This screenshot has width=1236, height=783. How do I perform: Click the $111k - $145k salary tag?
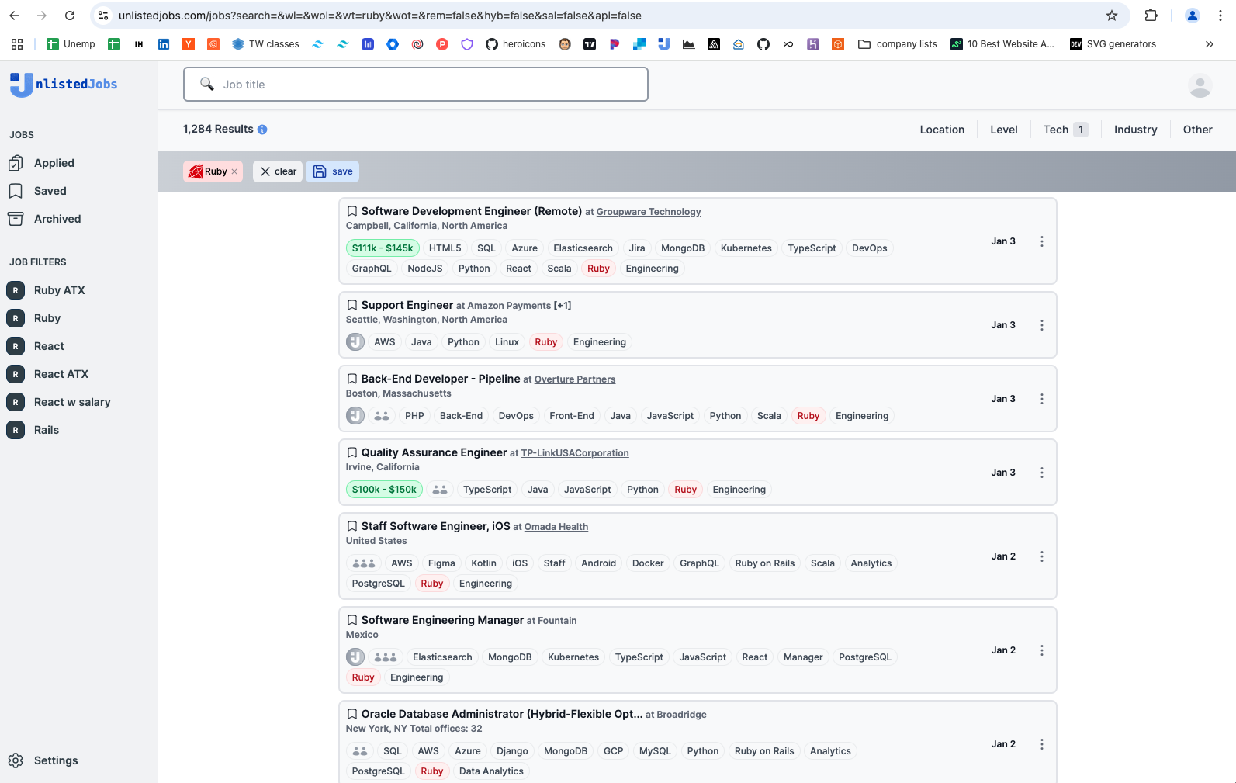pyautogui.click(x=383, y=248)
